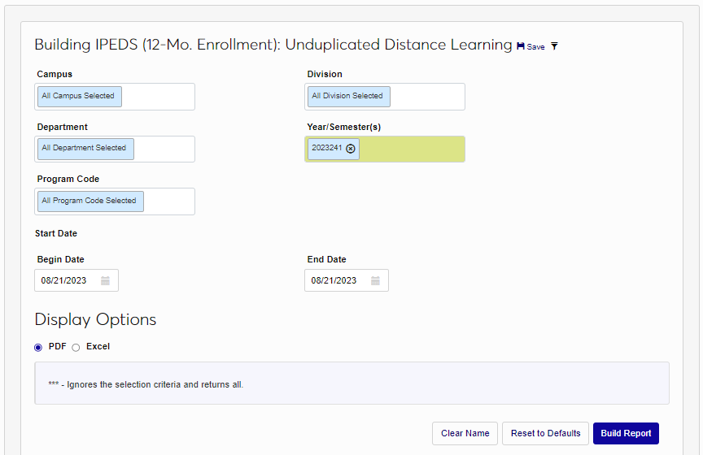This screenshot has width=703, height=455.
Task: Open the filter funnel icon beside Save
Action: pyautogui.click(x=555, y=46)
